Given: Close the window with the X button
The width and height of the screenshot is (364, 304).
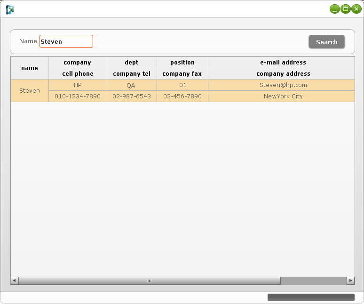Looking at the screenshot, I should (356, 9).
